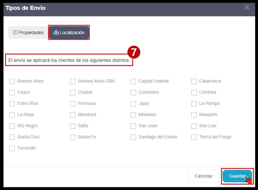The image size is (258, 190).
Task: Tick the Santiago del Estero checkbox
Action: [133, 137]
